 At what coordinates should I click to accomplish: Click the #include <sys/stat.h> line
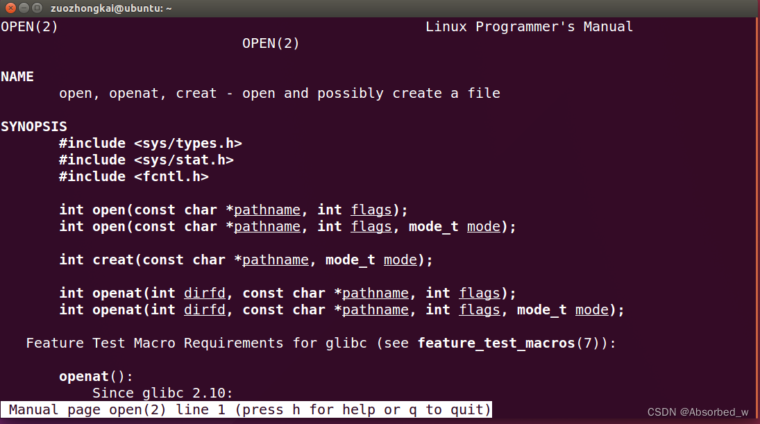(x=146, y=160)
